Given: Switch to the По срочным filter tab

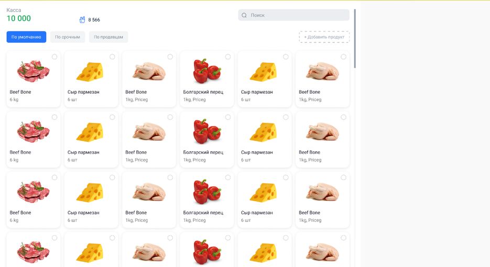Looking at the screenshot, I should (x=68, y=37).
